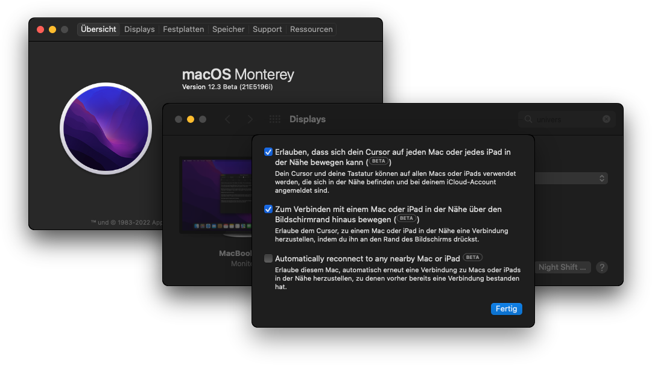
Task: Open help with the question mark button
Action: (x=602, y=267)
